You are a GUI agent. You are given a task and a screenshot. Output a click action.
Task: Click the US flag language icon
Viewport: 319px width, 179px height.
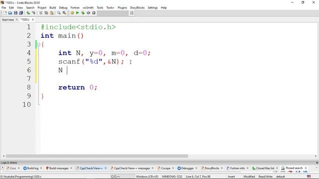pyautogui.click(x=309, y=177)
